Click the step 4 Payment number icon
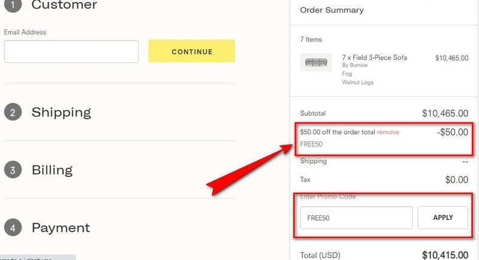 (x=13, y=228)
